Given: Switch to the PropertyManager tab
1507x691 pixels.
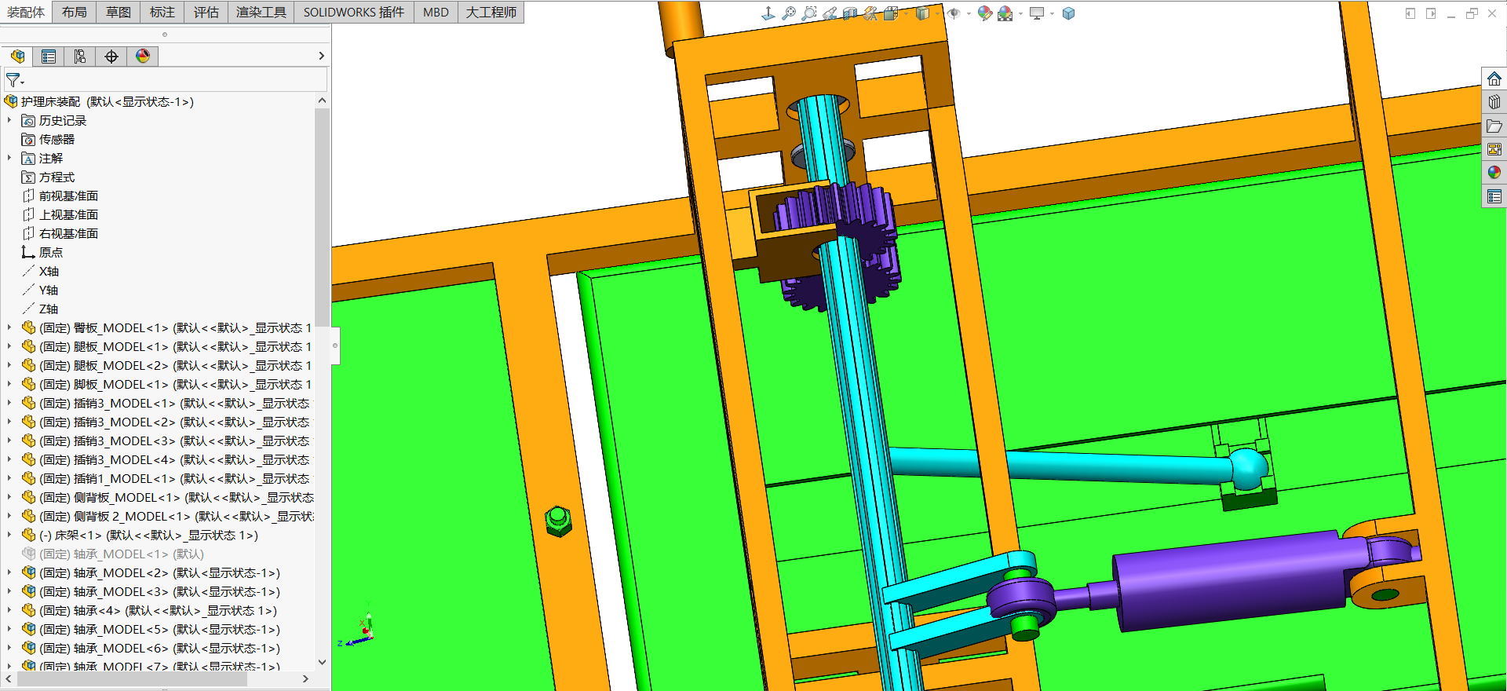Looking at the screenshot, I should 49,56.
